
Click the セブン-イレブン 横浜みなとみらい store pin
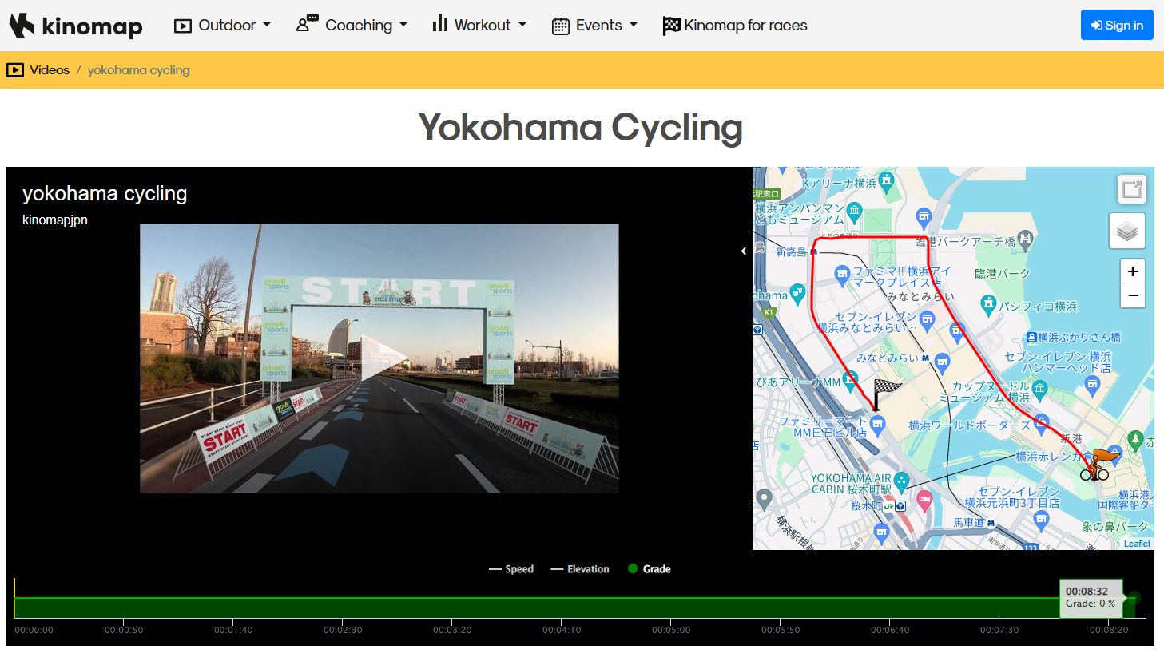[x=927, y=320]
